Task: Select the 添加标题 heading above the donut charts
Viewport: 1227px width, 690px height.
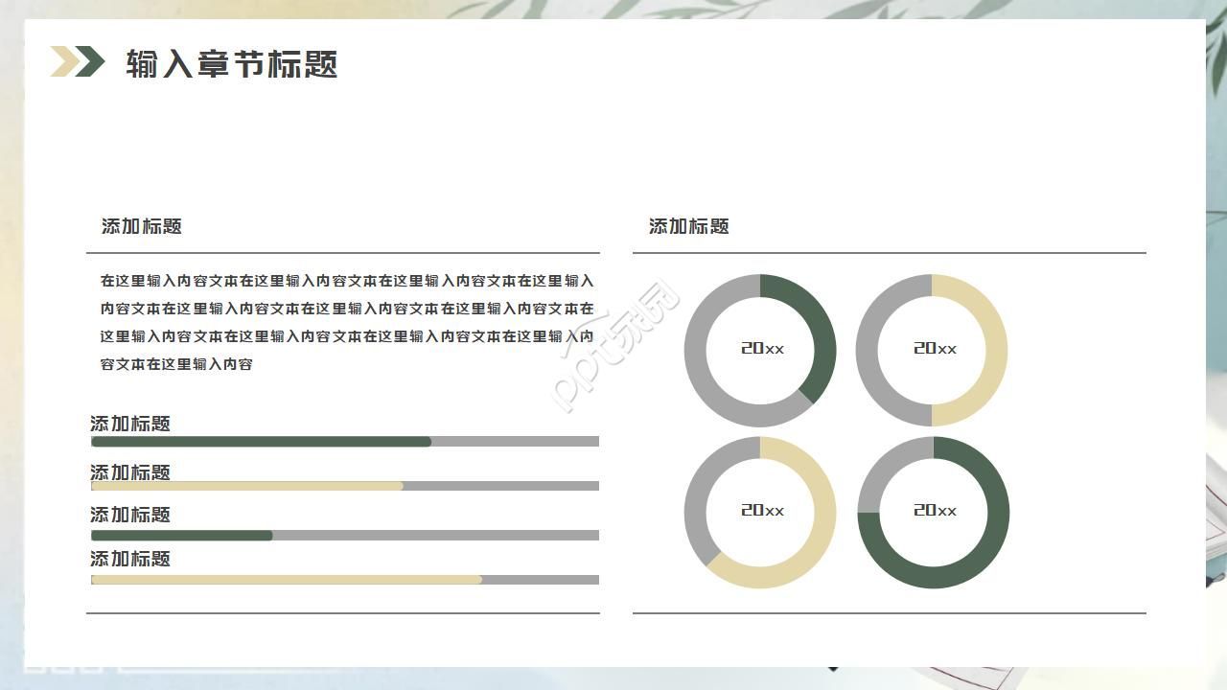Action: coord(689,226)
